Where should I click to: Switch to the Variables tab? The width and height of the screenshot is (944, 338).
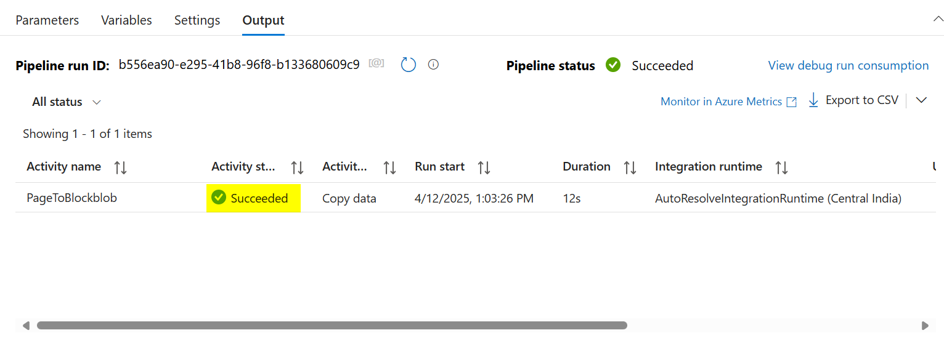(x=126, y=20)
